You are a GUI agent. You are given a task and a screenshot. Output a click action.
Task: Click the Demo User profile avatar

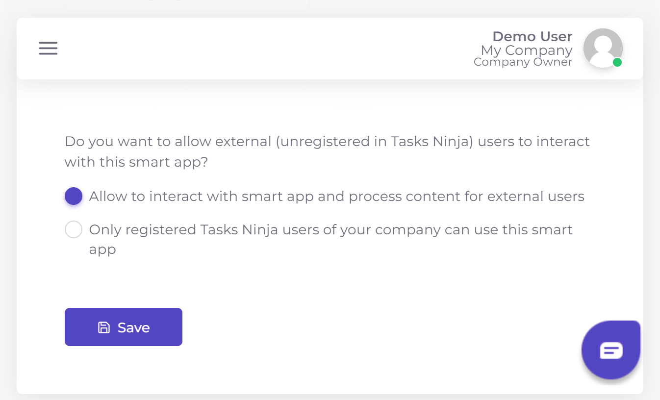[603, 48]
